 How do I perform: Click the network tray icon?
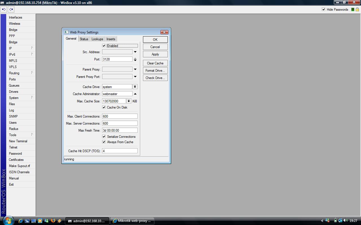pos(340,221)
